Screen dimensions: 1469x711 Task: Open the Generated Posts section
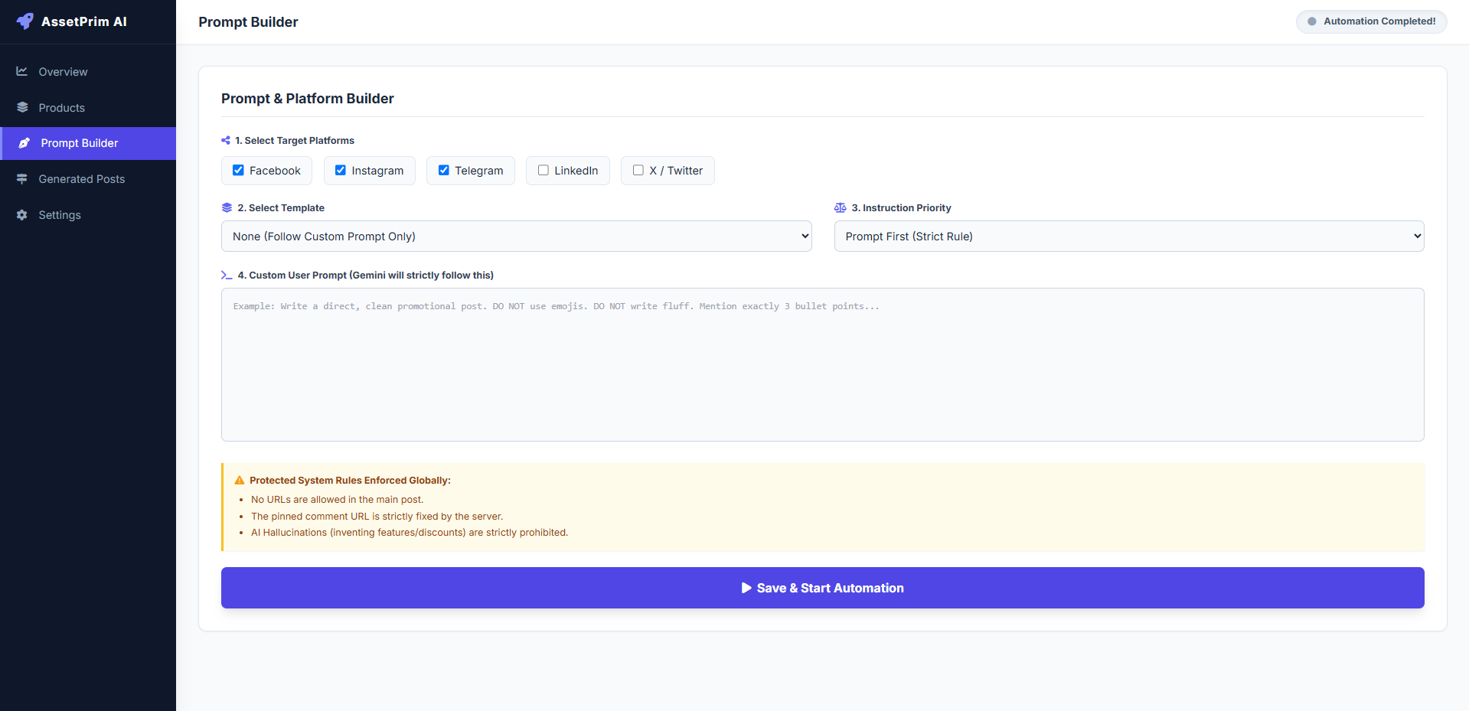coord(88,179)
